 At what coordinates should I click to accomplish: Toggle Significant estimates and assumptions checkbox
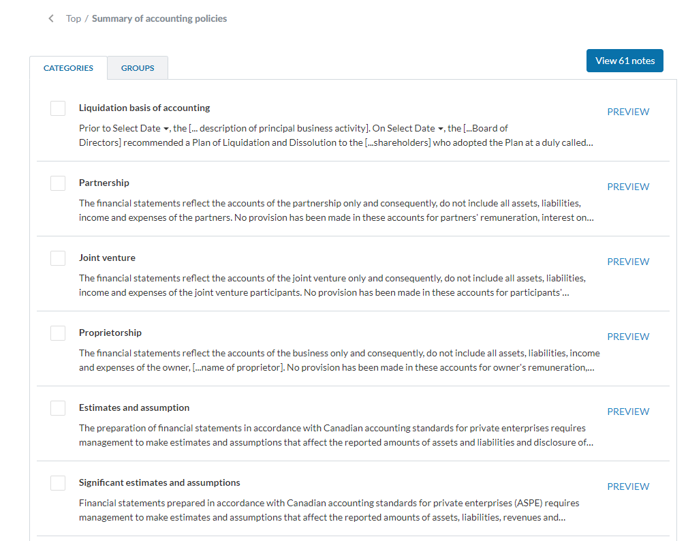58,483
